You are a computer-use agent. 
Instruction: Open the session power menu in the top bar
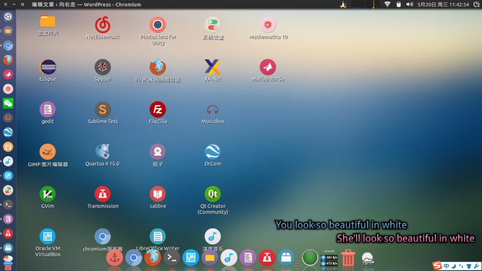(x=476, y=4)
